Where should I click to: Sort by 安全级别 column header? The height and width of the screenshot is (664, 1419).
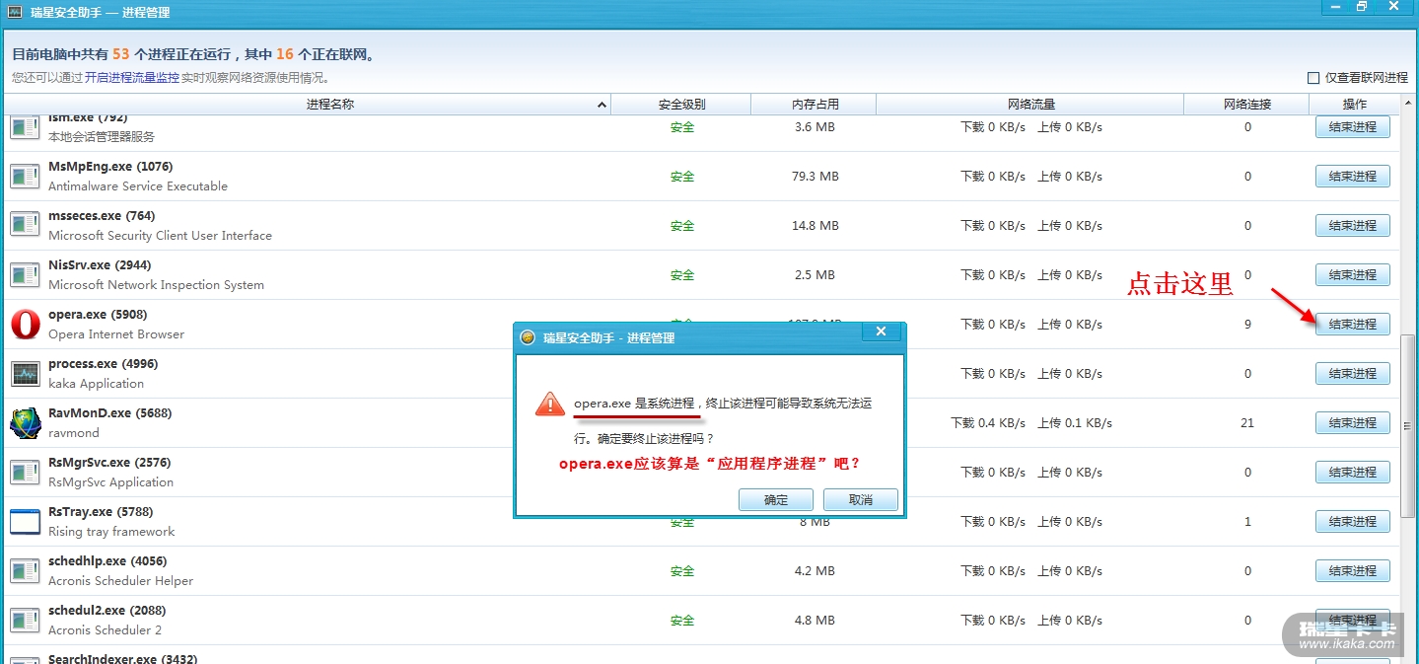681,104
